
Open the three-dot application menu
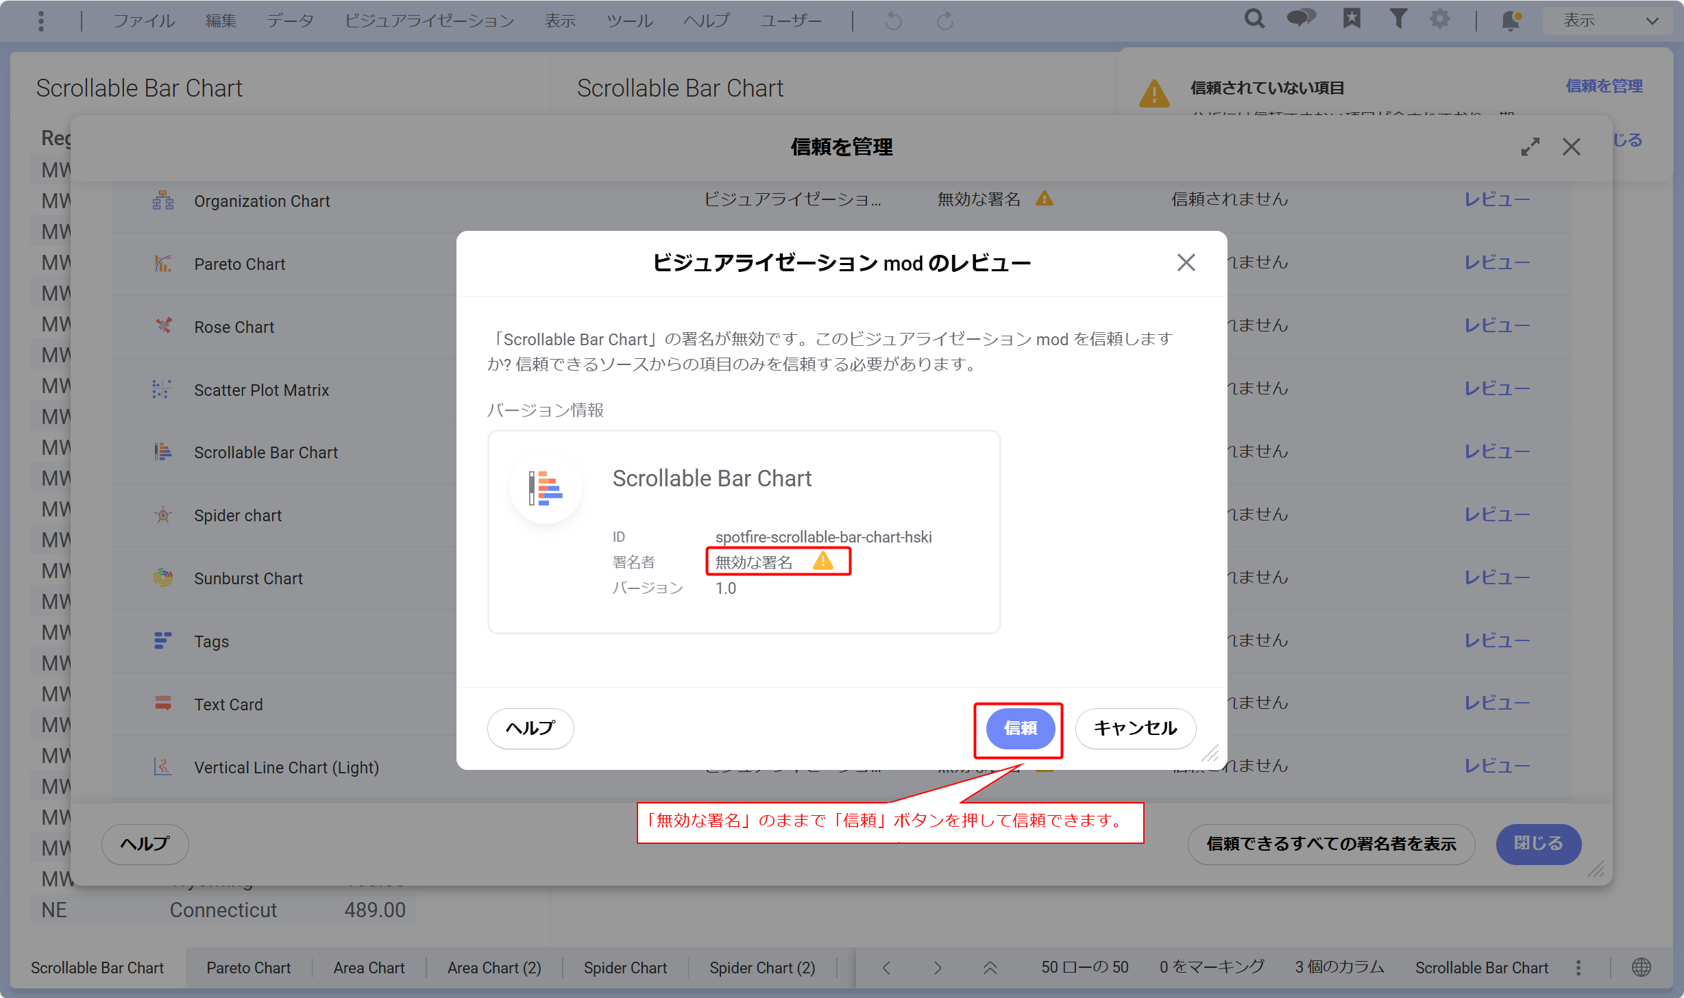[x=41, y=21]
